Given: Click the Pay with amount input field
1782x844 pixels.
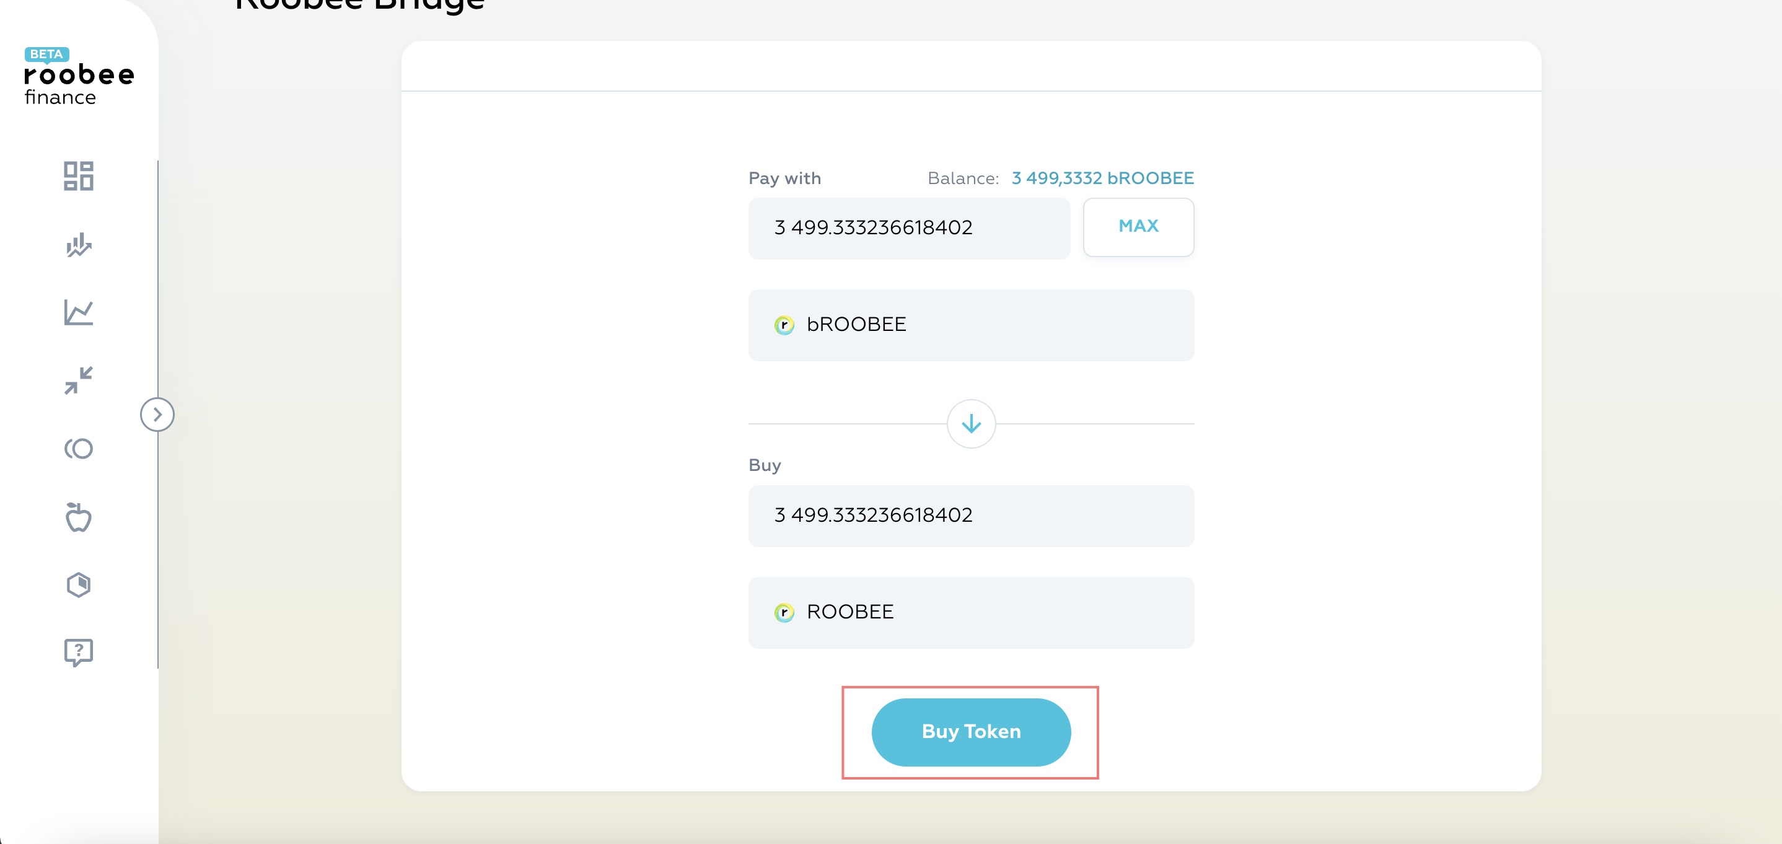Looking at the screenshot, I should coord(909,228).
